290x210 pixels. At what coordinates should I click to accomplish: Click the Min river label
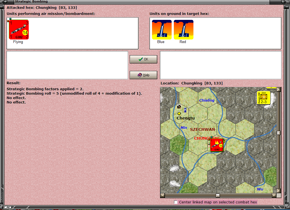[184, 127]
